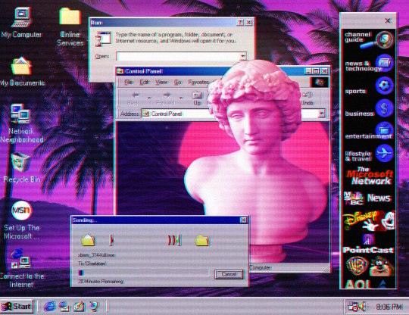Launch Internet Explorer from Quick Launch

[x=49, y=307]
